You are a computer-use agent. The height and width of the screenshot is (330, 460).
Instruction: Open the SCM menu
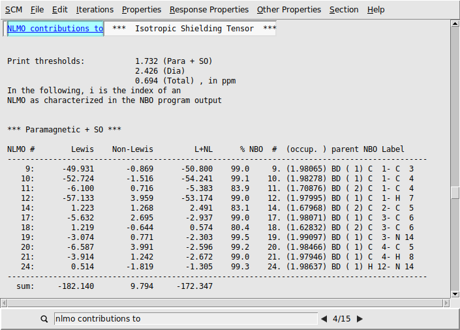pyautogui.click(x=14, y=10)
